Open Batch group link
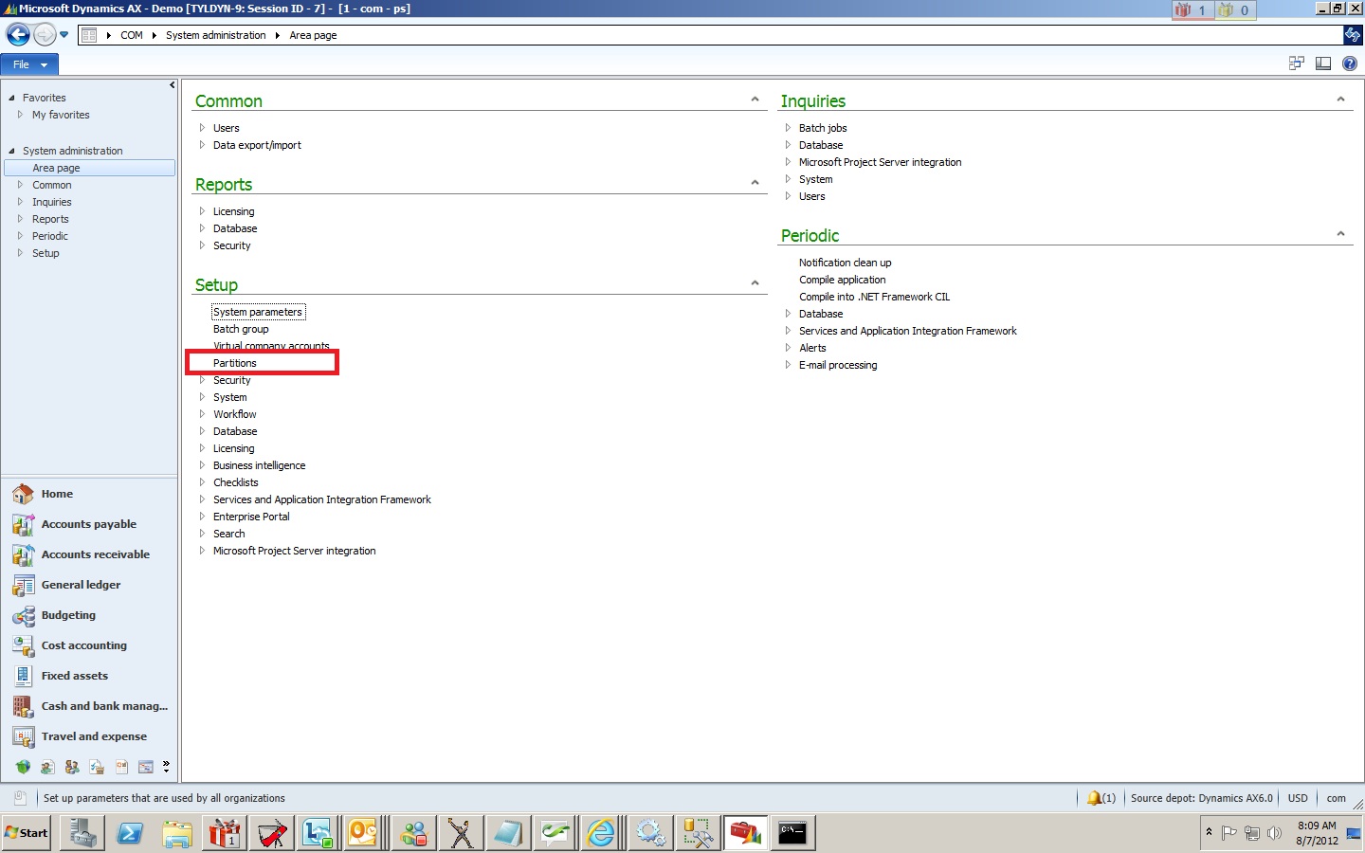This screenshot has height=853, width=1365. [241, 329]
